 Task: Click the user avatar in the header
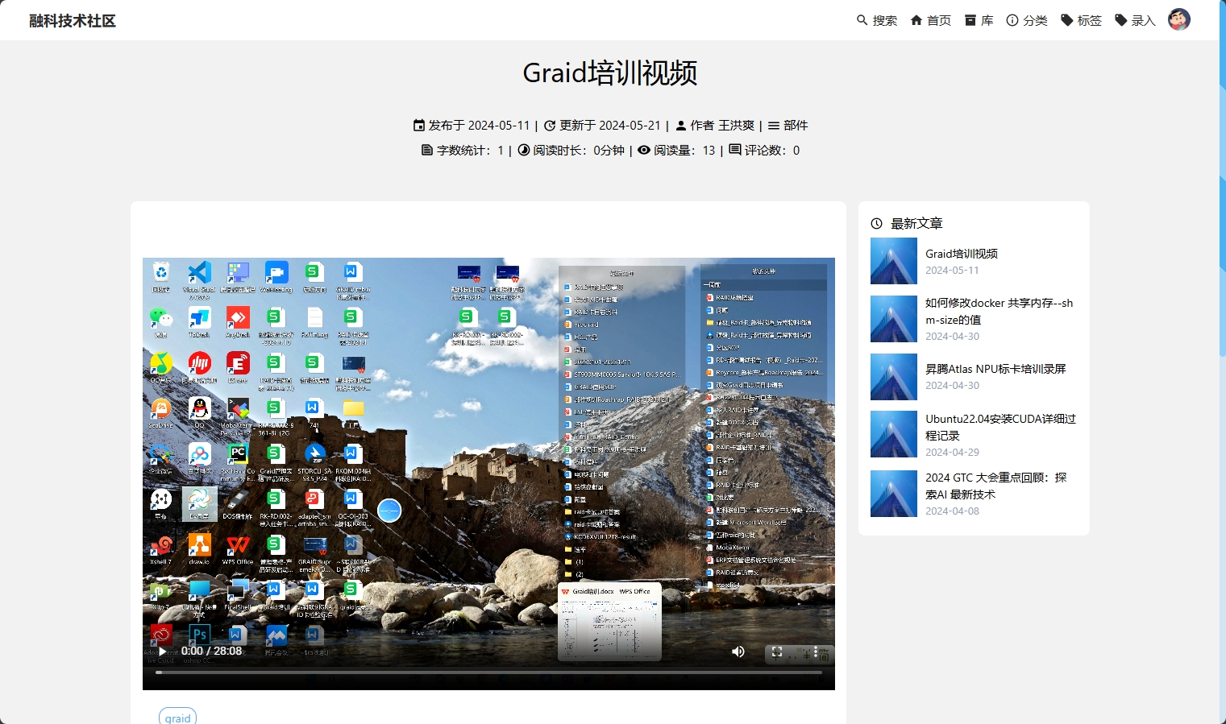1179,19
